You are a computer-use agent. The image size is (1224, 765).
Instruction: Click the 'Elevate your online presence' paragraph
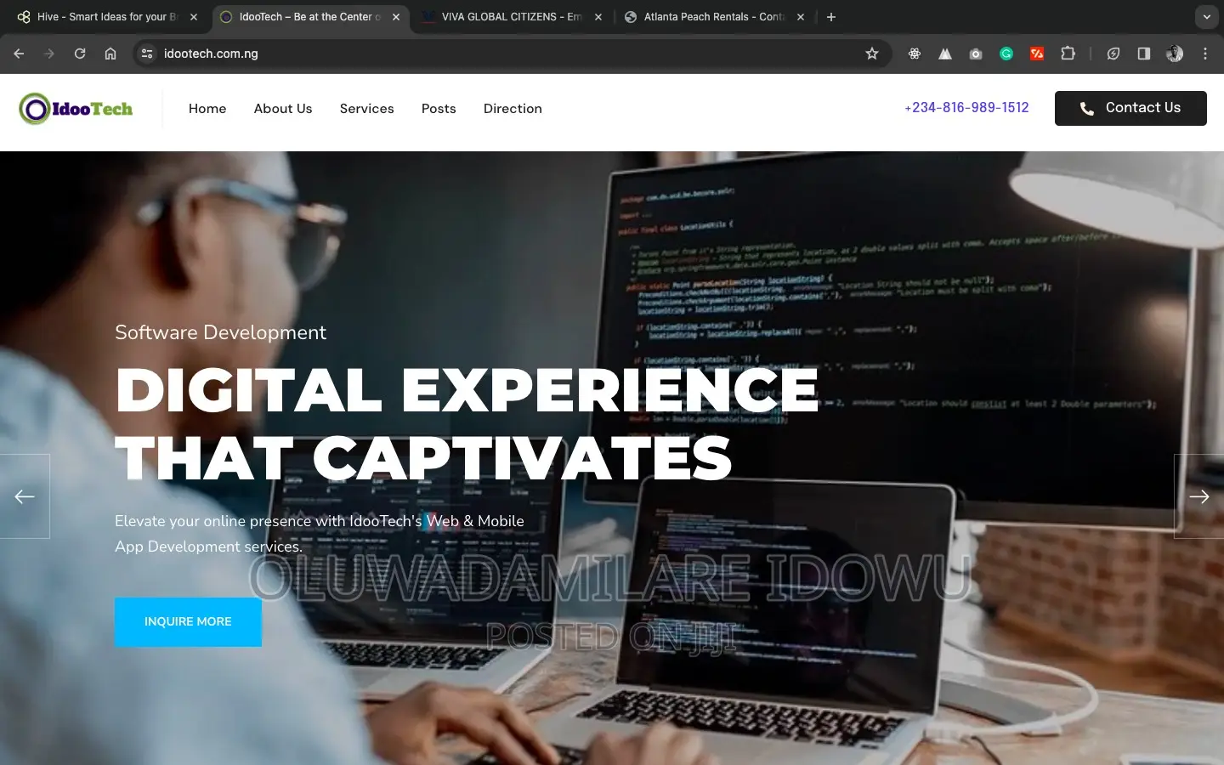point(320,534)
